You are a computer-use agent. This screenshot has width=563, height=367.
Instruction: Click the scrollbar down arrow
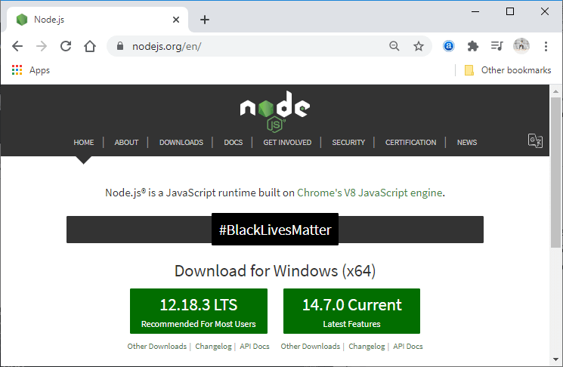[x=555, y=359]
